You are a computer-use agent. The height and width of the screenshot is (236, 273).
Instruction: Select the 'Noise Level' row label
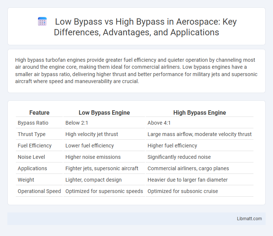coord(31,157)
